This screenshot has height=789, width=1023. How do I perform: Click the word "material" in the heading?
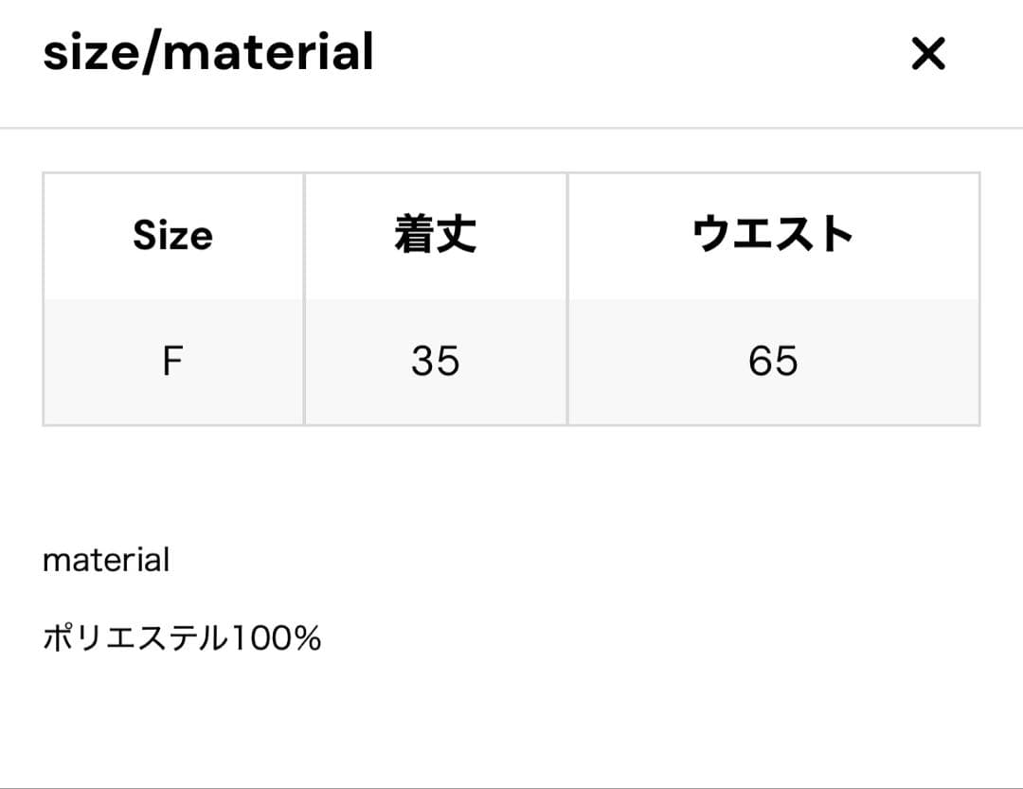(x=265, y=53)
